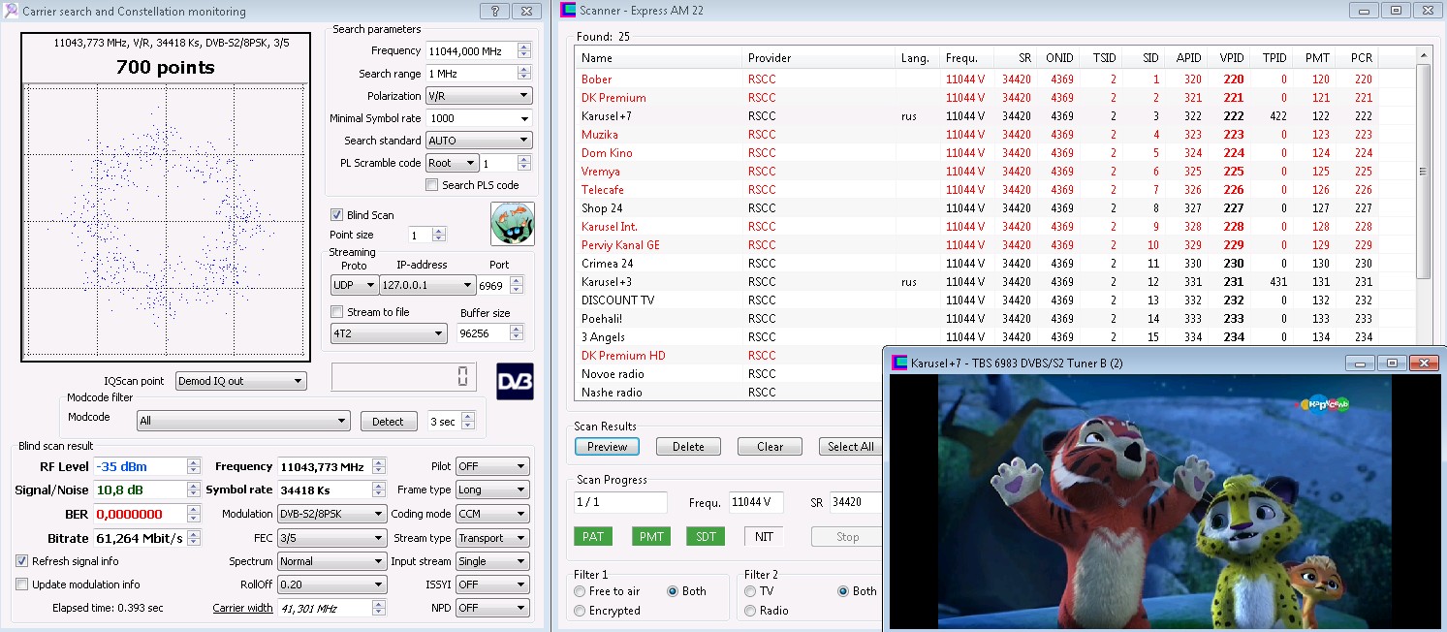Select the Encrypted filter radio button
Screen dimensions: 1447x632
pos(580,611)
